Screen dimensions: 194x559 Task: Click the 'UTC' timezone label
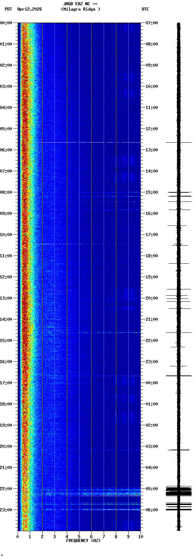tap(145, 9)
